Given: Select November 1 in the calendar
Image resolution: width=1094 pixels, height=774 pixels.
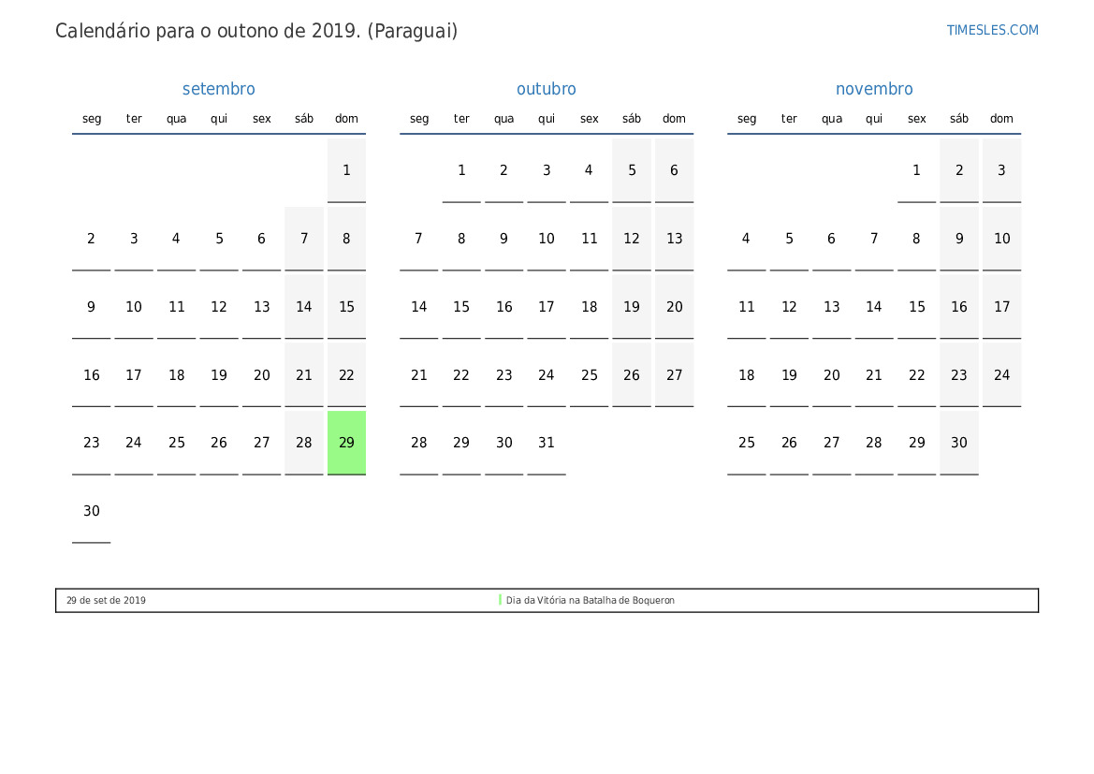Looking at the screenshot, I should click(x=916, y=170).
